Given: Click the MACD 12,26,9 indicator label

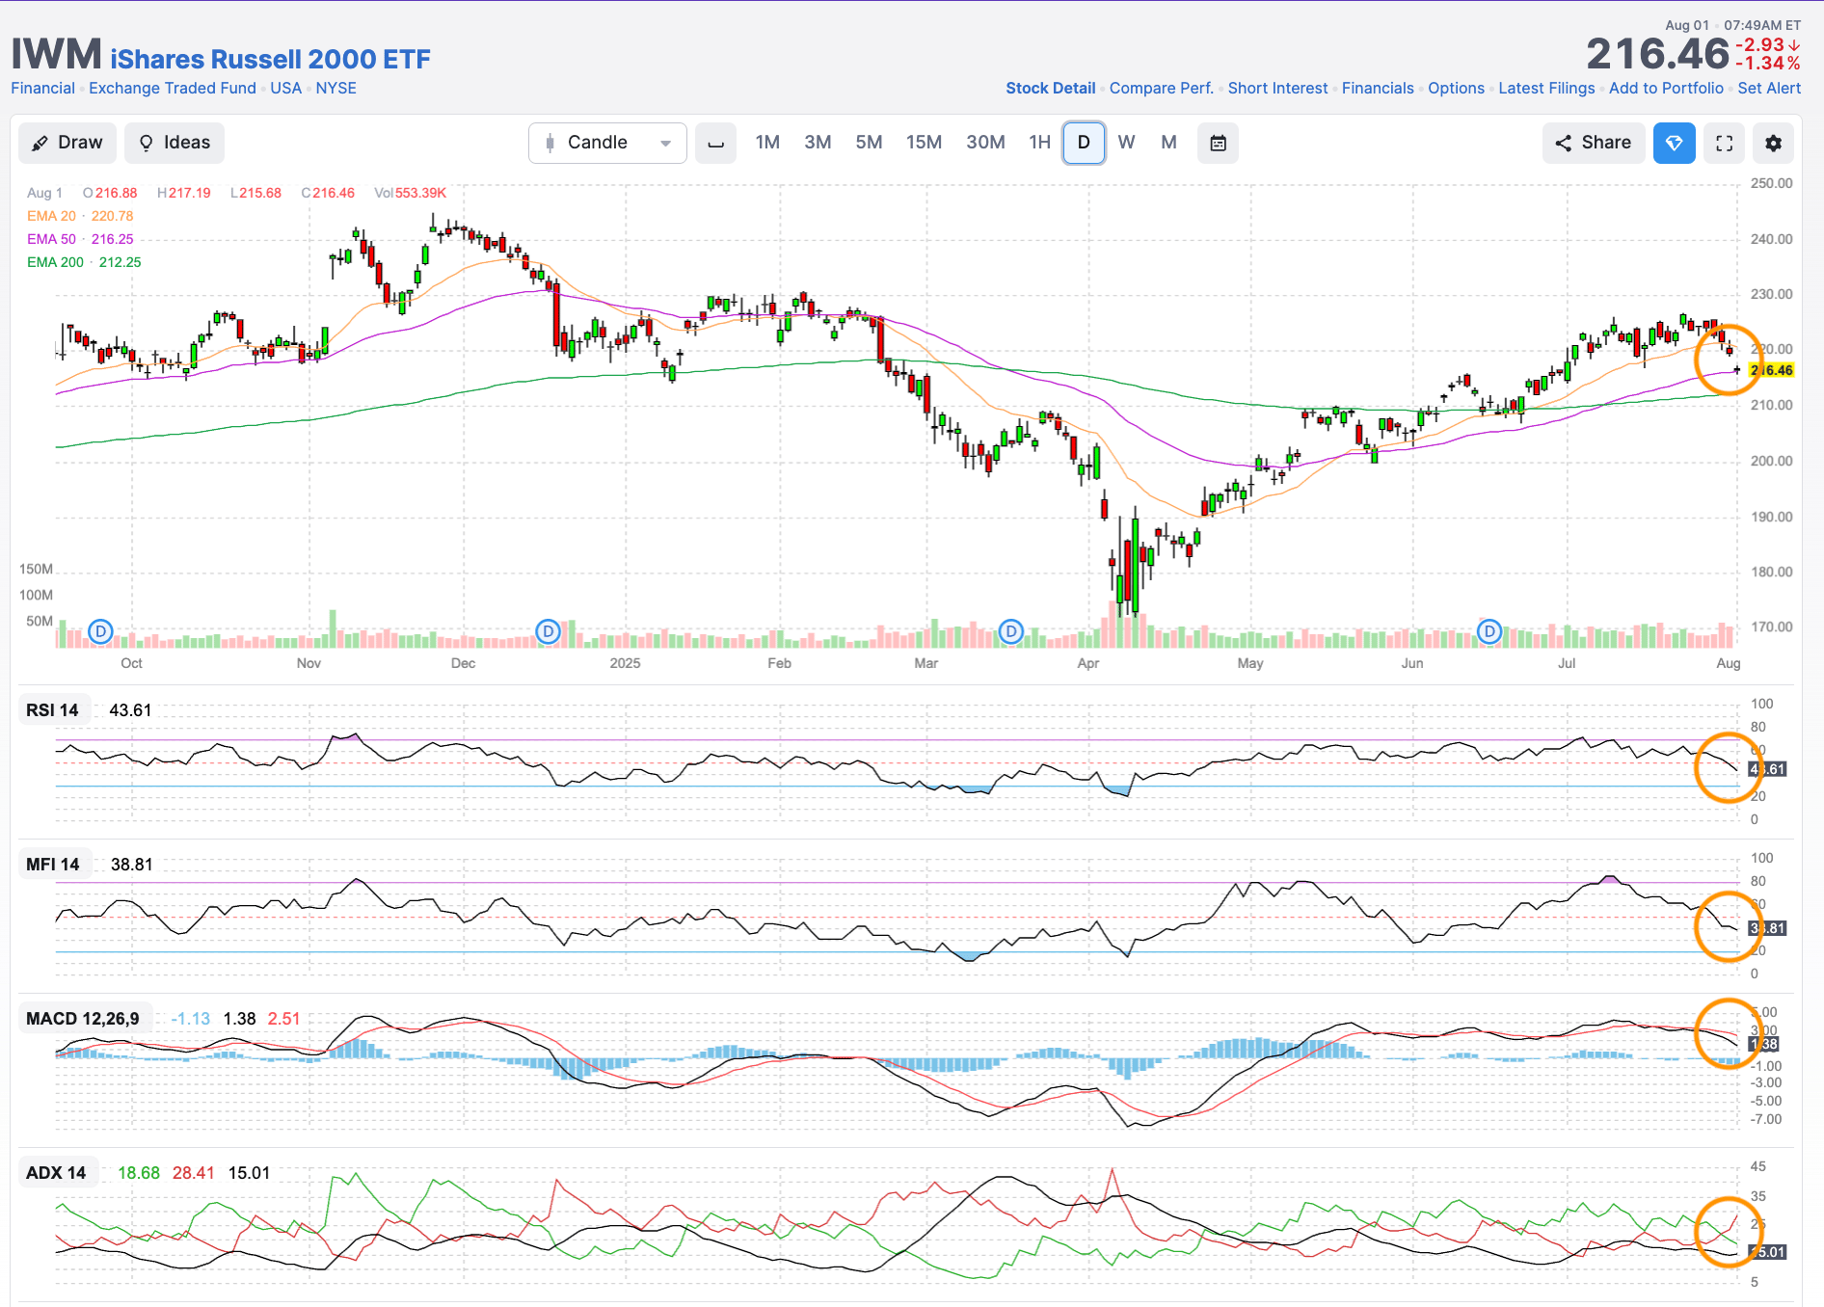Looking at the screenshot, I should pyautogui.click(x=83, y=1019).
